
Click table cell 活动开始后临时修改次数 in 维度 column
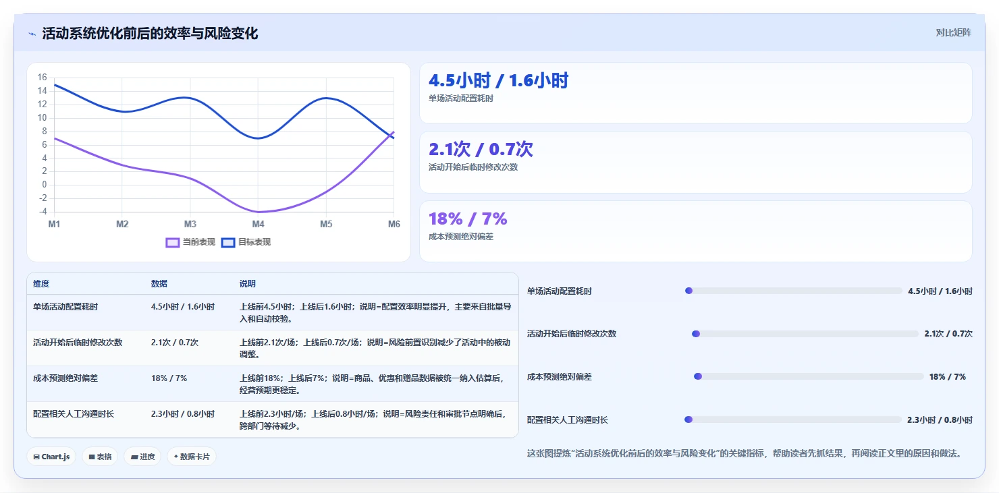(78, 342)
